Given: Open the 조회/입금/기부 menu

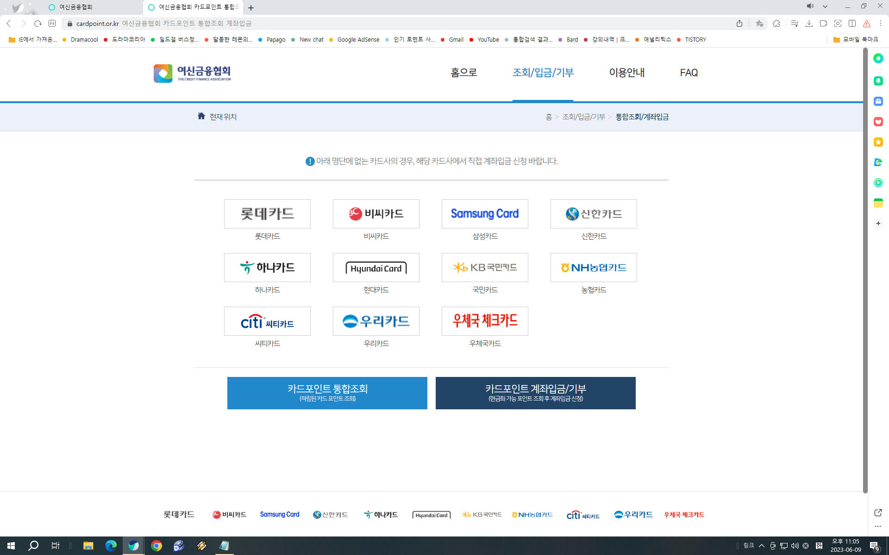Looking at the screenshot, I should coord(543,73).
